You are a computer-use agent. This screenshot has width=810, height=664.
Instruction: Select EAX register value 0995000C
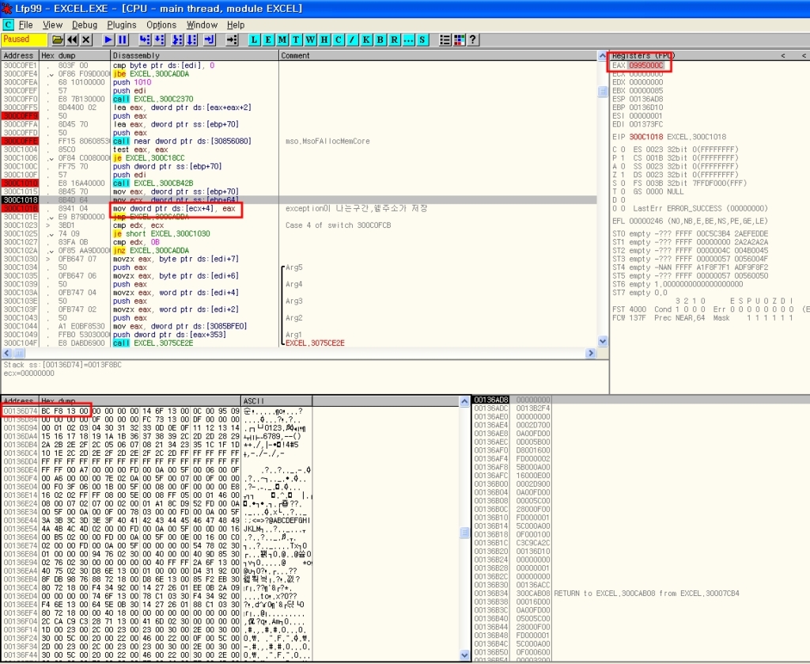tap(645, 66)
